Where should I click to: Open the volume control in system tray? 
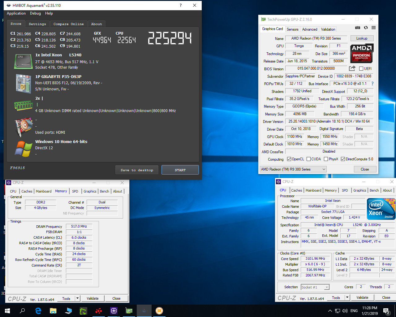click(x=345, y=311)
